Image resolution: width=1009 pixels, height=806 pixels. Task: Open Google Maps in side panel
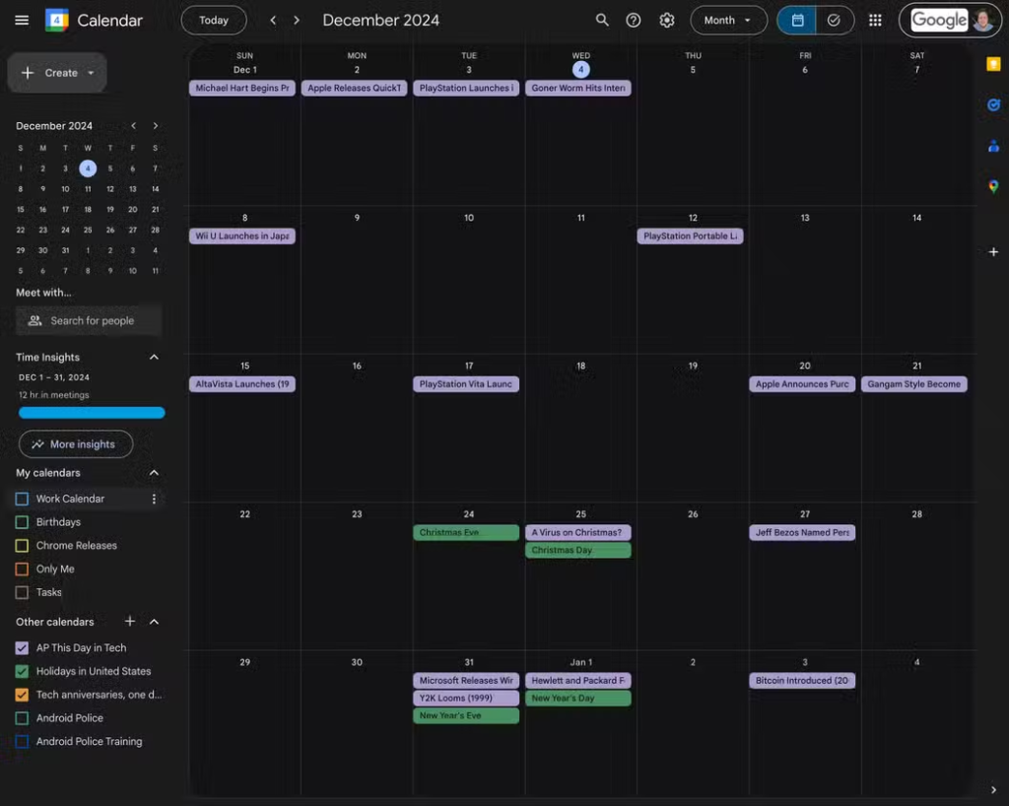993,186
